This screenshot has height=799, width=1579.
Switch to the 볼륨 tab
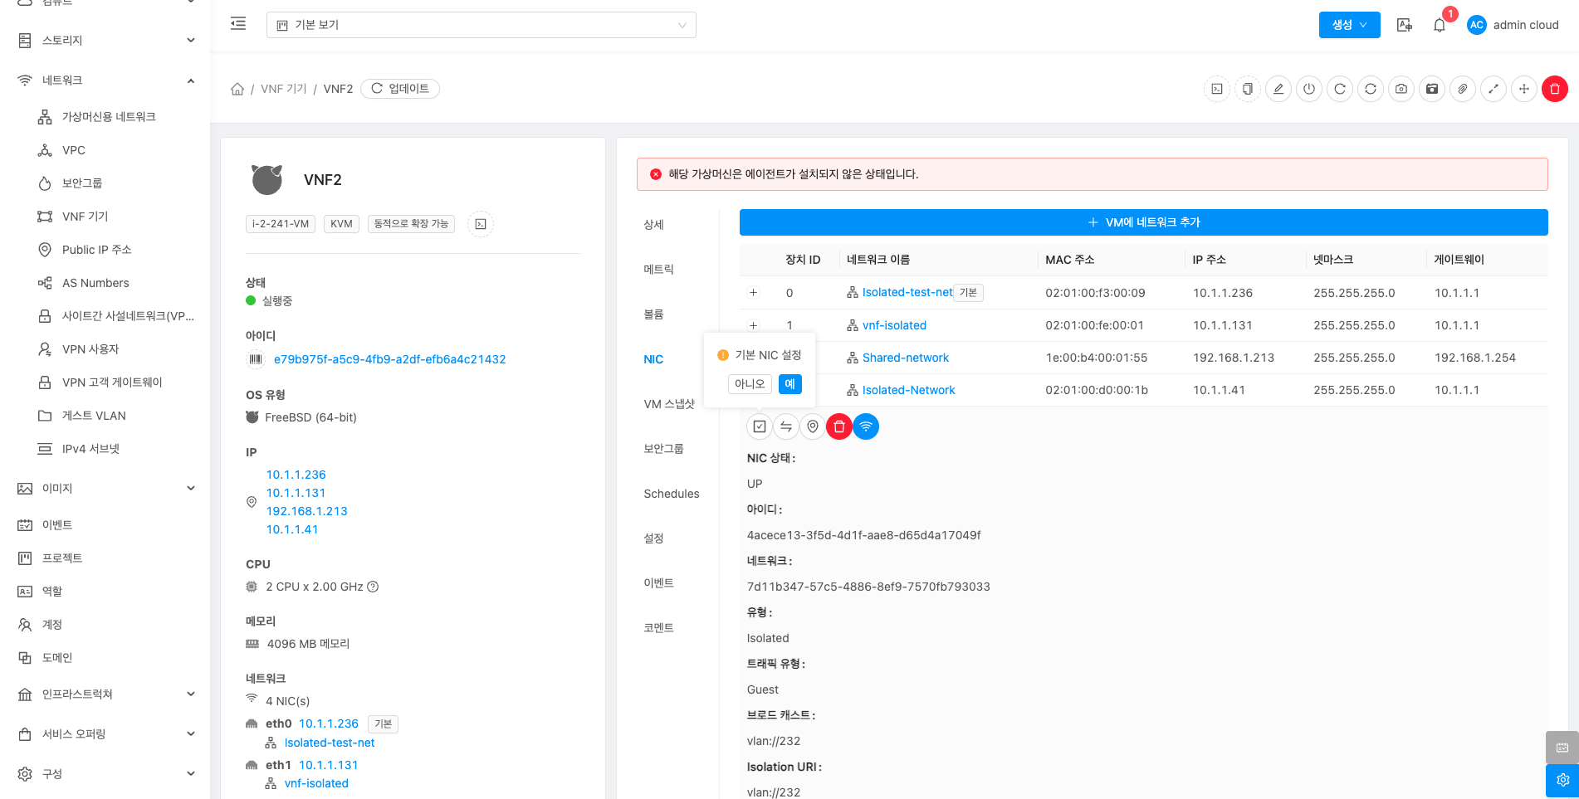click(x=654, y=314)
